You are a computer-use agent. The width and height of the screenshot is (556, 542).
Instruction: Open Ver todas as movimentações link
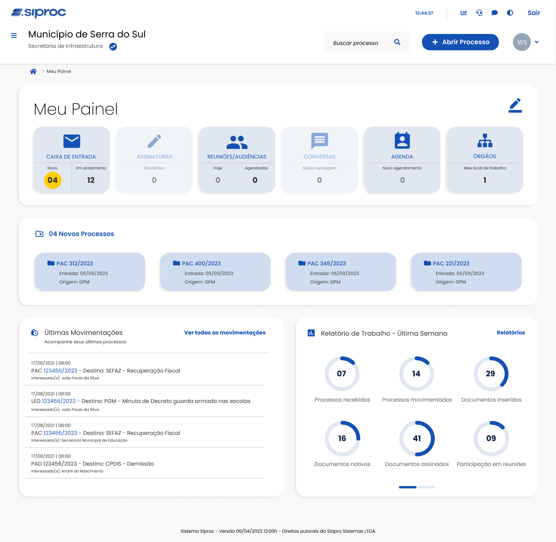(224, 332)
